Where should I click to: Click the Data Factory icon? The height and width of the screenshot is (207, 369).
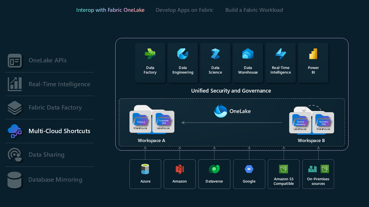(x=150, y=54)
